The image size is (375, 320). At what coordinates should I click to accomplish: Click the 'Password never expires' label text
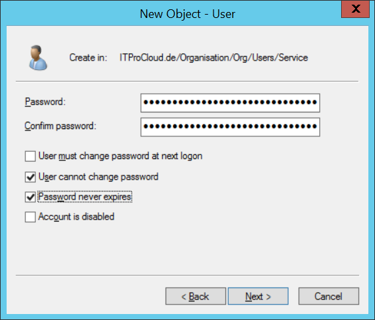pos(84,197)
